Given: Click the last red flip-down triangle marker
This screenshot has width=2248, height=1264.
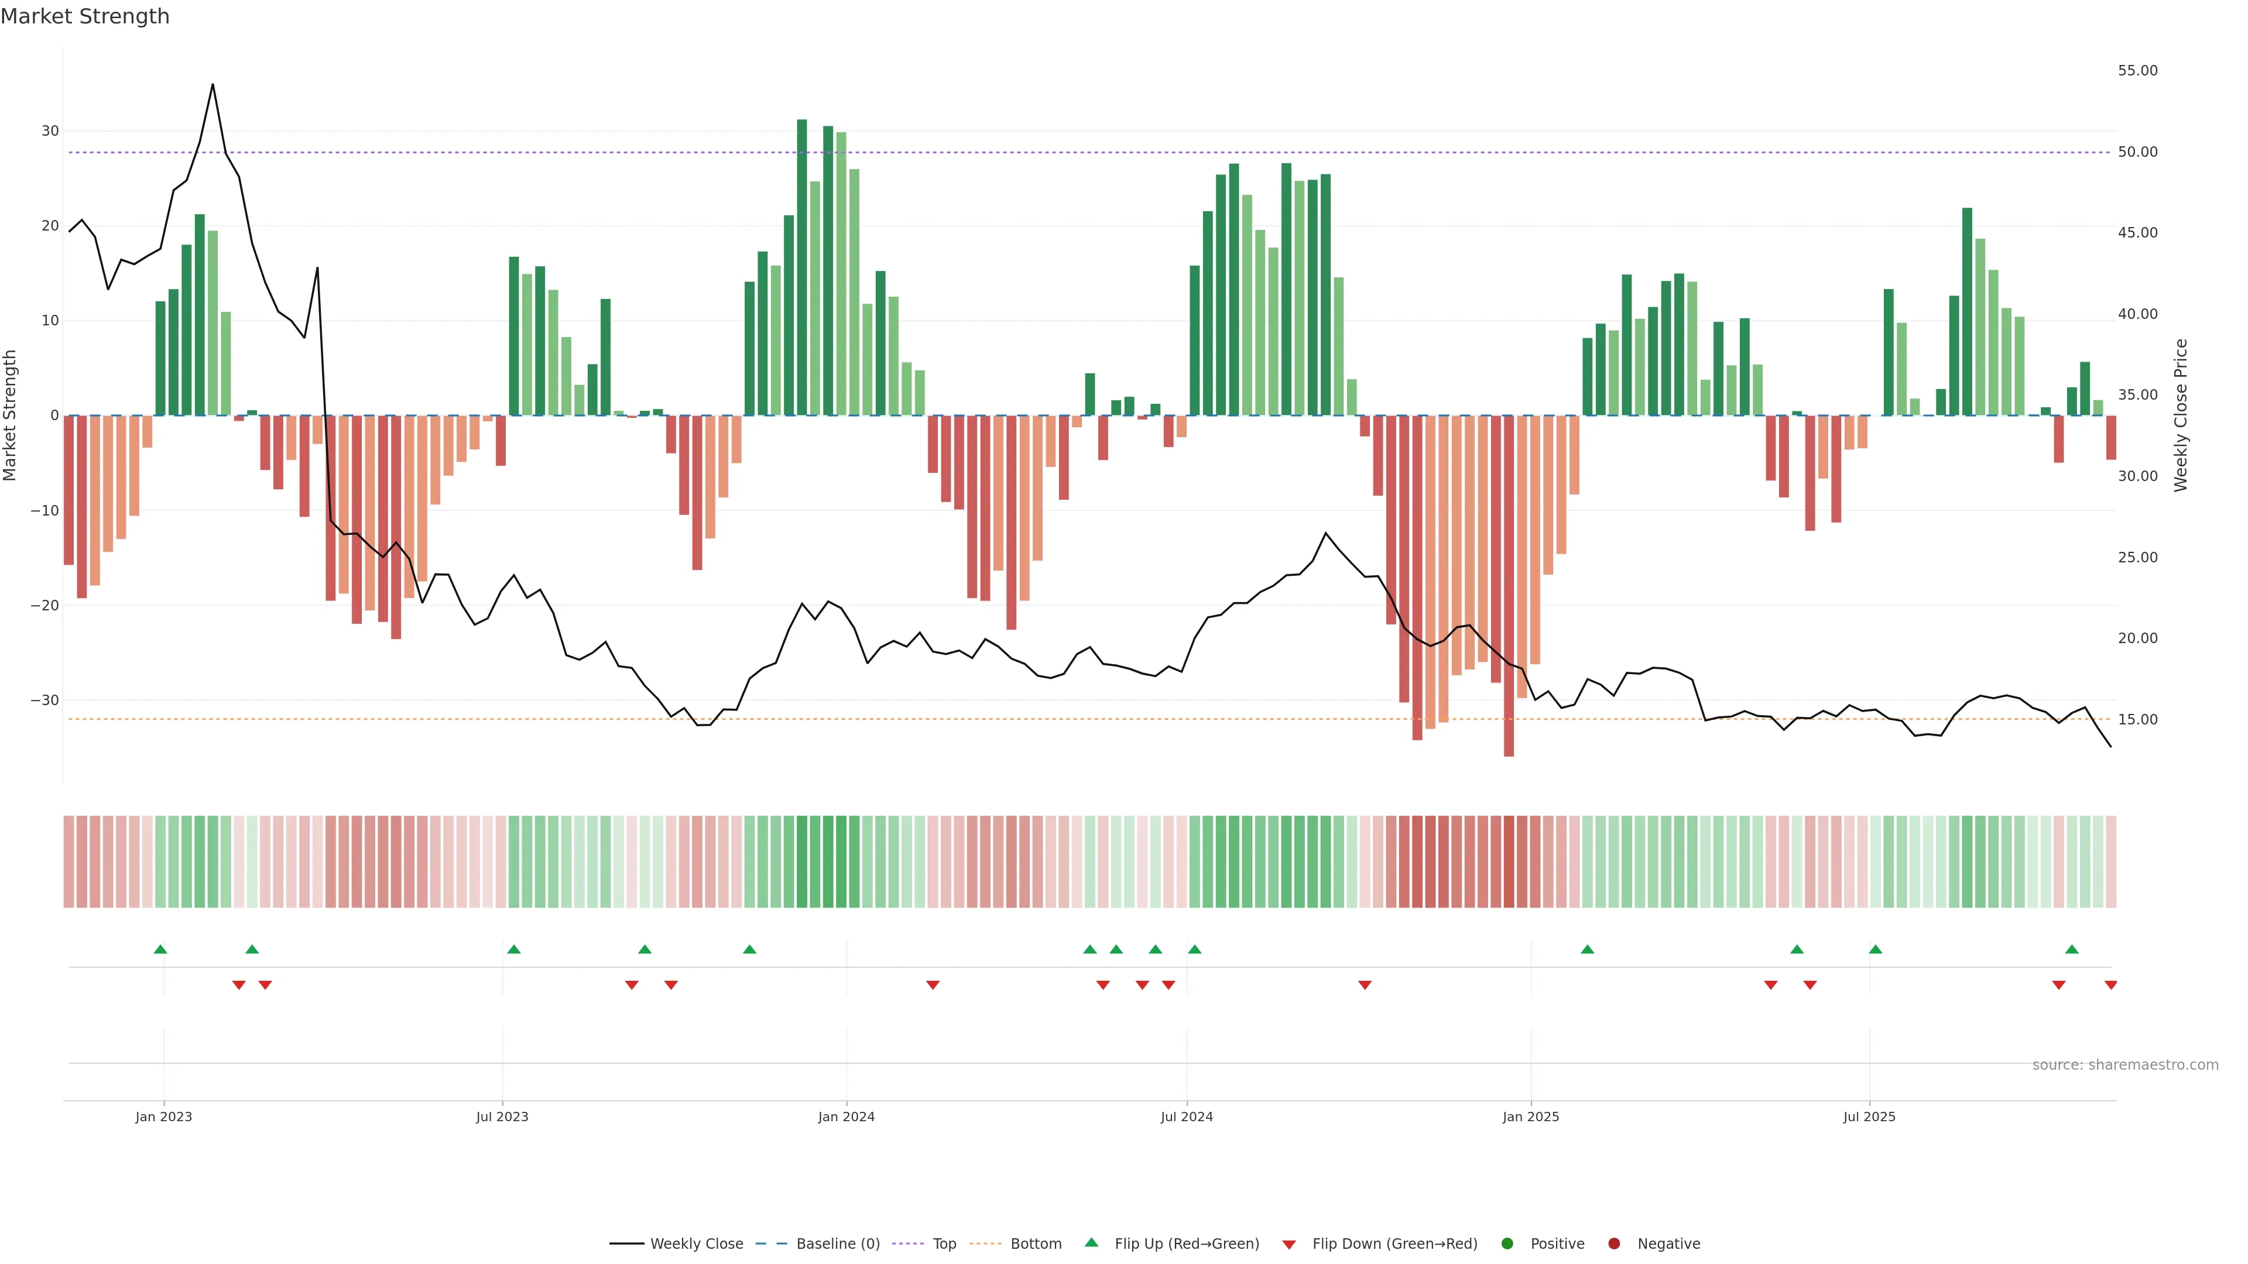Looking at the screenshot, I should (2110, 985).
